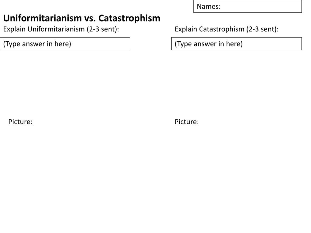Image resolution: width=311 pixels, height=233 pixels.
Task: Click the 'Explain Uniformitarianism (2-3 sent):' label
Action: 61,29
